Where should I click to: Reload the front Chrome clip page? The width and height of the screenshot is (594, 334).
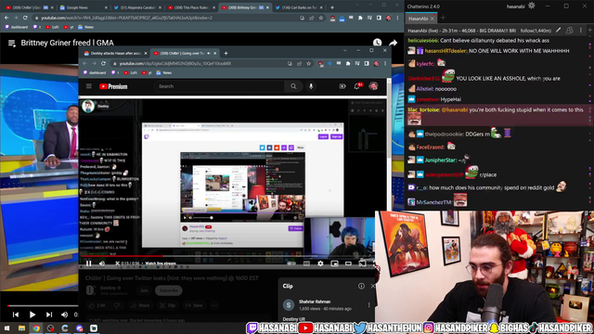click(103, 64)
